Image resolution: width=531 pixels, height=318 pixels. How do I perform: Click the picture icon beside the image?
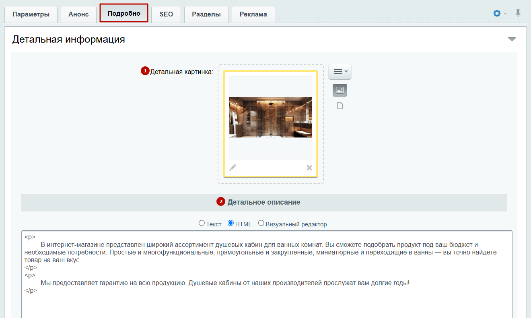coord(340,90)
